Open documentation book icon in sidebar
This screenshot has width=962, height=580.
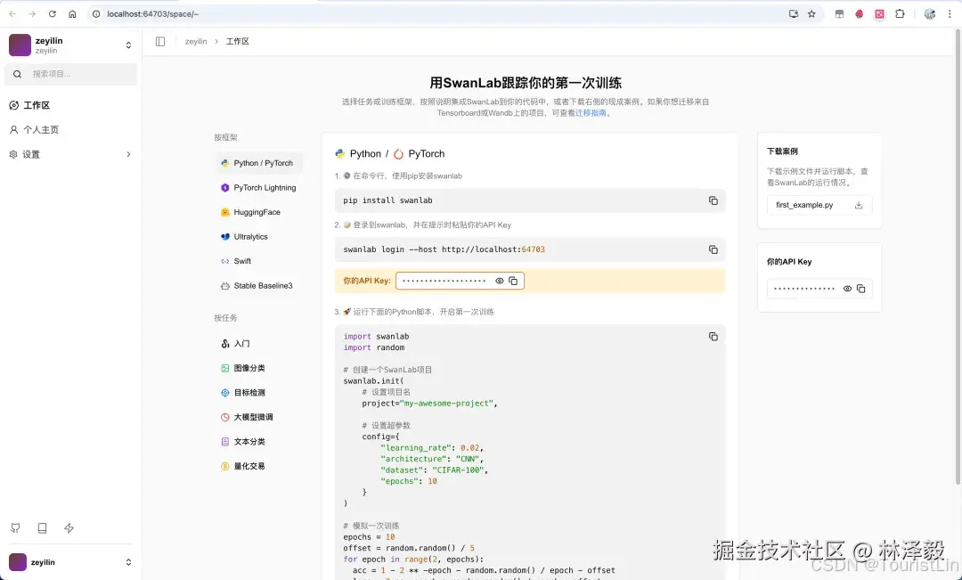point(43,527)
